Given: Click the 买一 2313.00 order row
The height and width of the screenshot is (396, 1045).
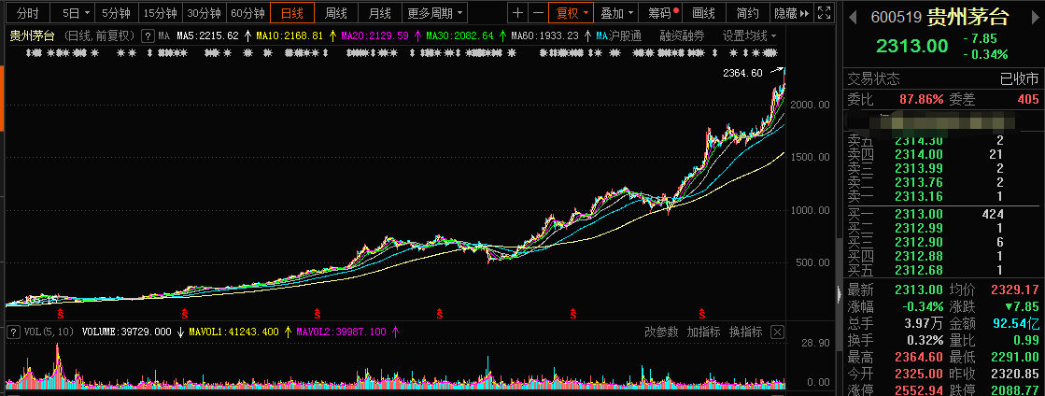Looking at the screenshot, I should point(942,214).
